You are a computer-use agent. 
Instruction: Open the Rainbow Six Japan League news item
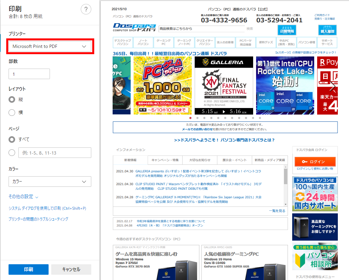[x=198, y=200]
